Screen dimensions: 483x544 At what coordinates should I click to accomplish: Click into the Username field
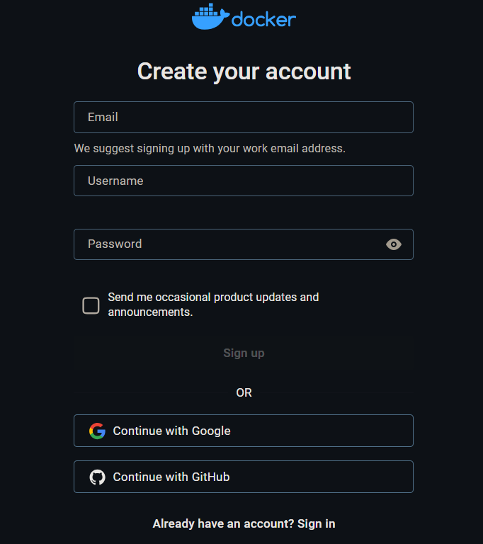[243, 181]
